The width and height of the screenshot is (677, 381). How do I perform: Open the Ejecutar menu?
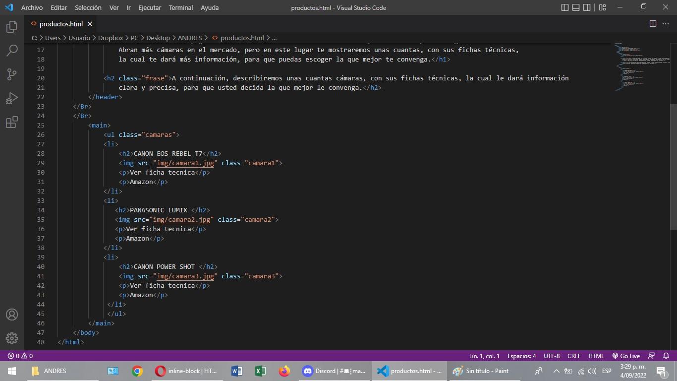point(150,7)
